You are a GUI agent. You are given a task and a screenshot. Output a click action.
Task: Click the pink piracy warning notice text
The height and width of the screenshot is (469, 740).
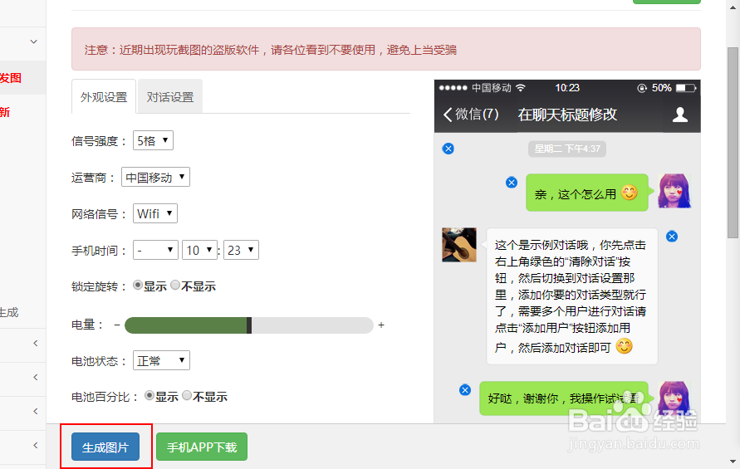(271, 50)
